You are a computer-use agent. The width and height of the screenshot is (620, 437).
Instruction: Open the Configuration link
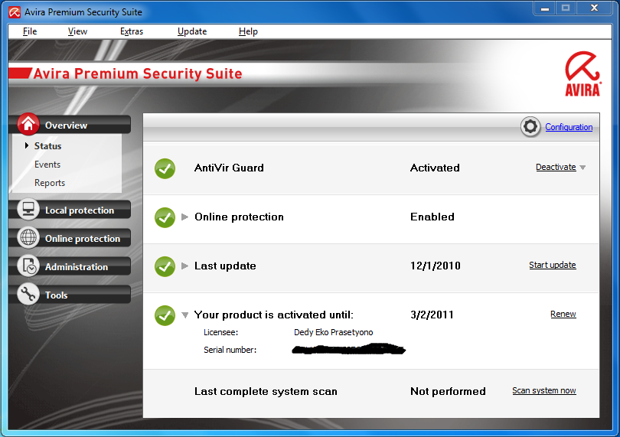coord(569,127)
